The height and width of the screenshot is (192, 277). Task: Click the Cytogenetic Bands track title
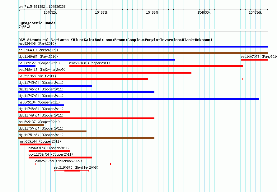(x=37, y=23)
